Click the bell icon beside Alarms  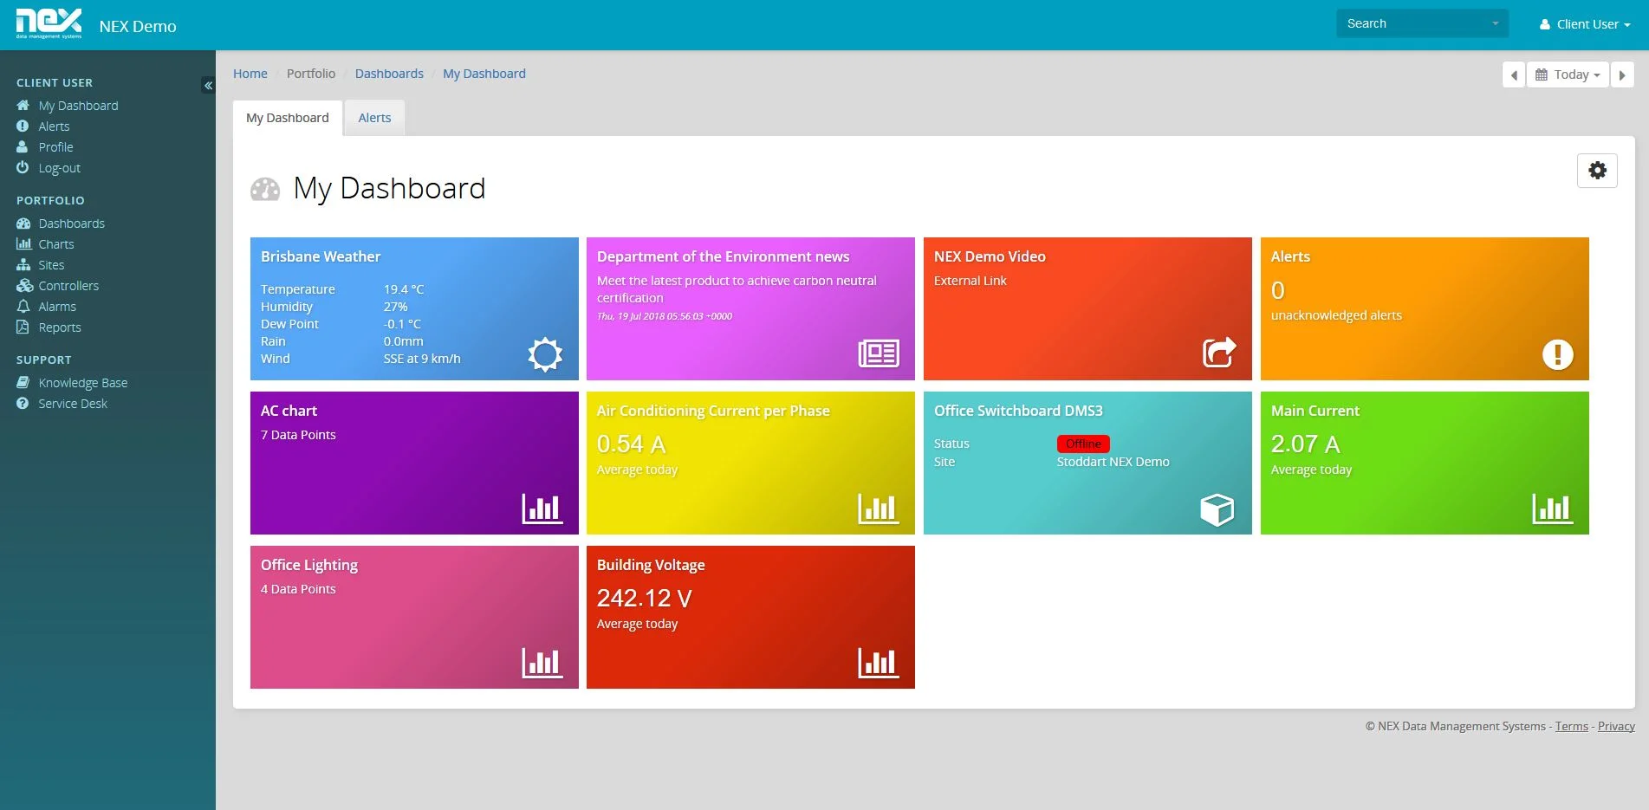pos(23,306)
